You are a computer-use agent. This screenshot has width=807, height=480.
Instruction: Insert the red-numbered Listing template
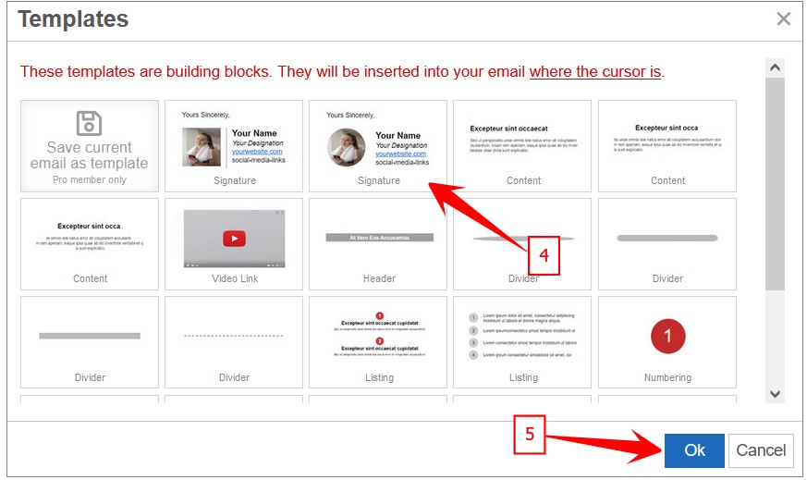[378, 342]
